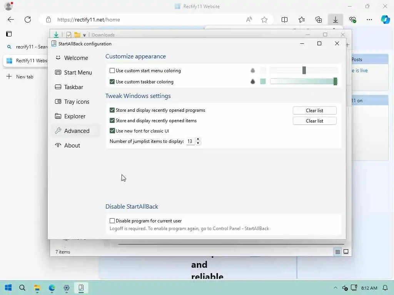Click the taskbar opacity drop icon

252,81
